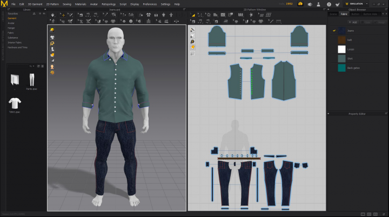This screenshot has height=217, width=389.
Task: Click the Back gates teal color swatch
Action: pos(341,68)
